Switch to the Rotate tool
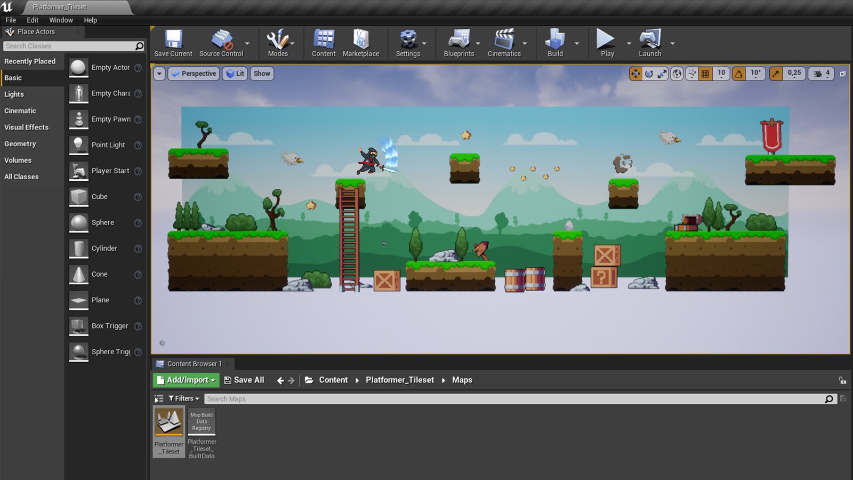853x480 pixels. [x=649, y=74]
